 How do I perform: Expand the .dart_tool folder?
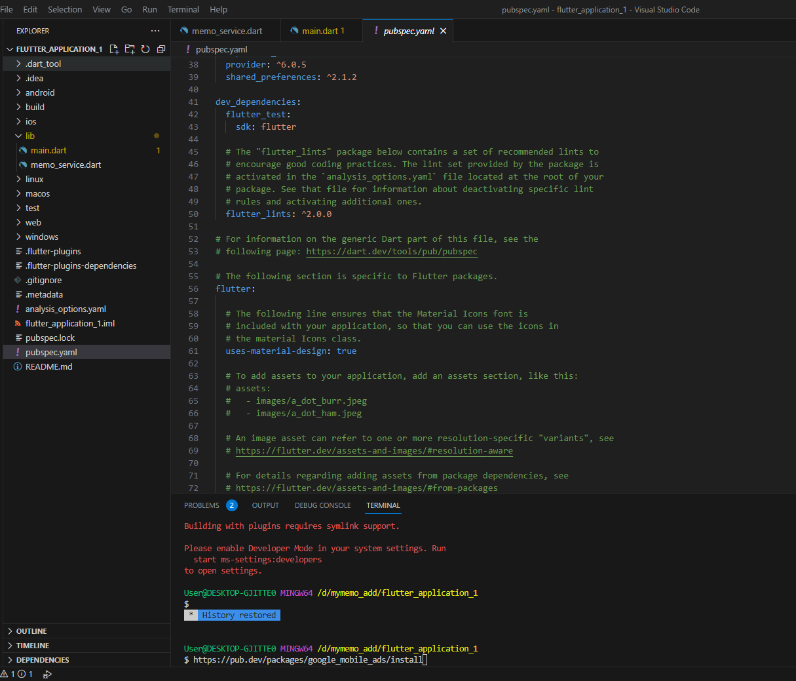(18, 64)
